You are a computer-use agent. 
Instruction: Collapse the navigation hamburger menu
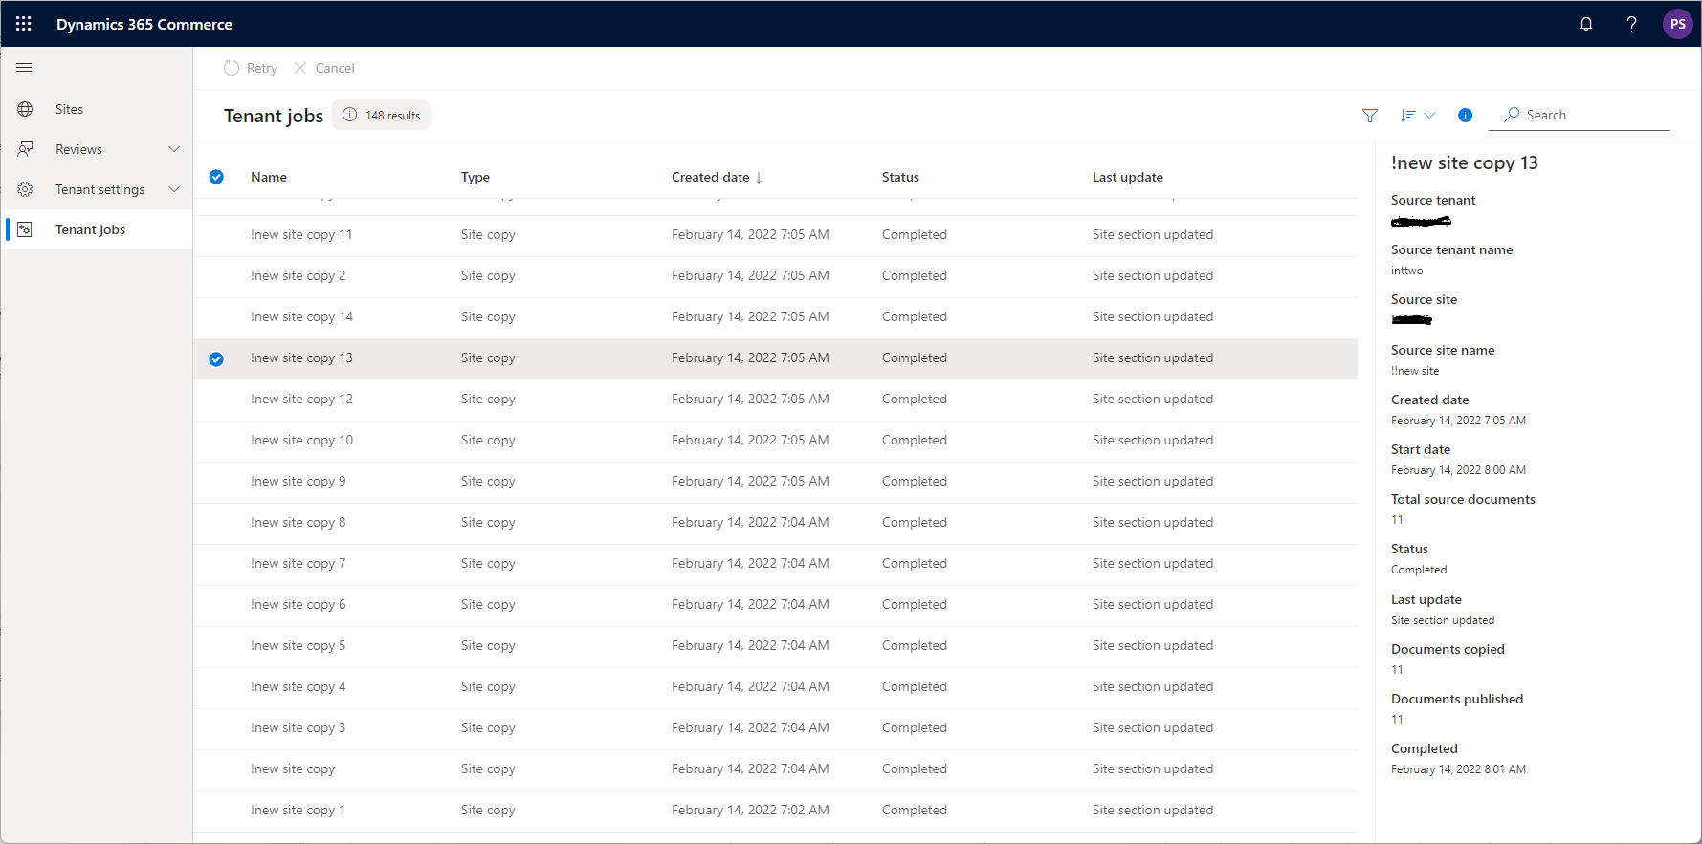tap(25, 68)
